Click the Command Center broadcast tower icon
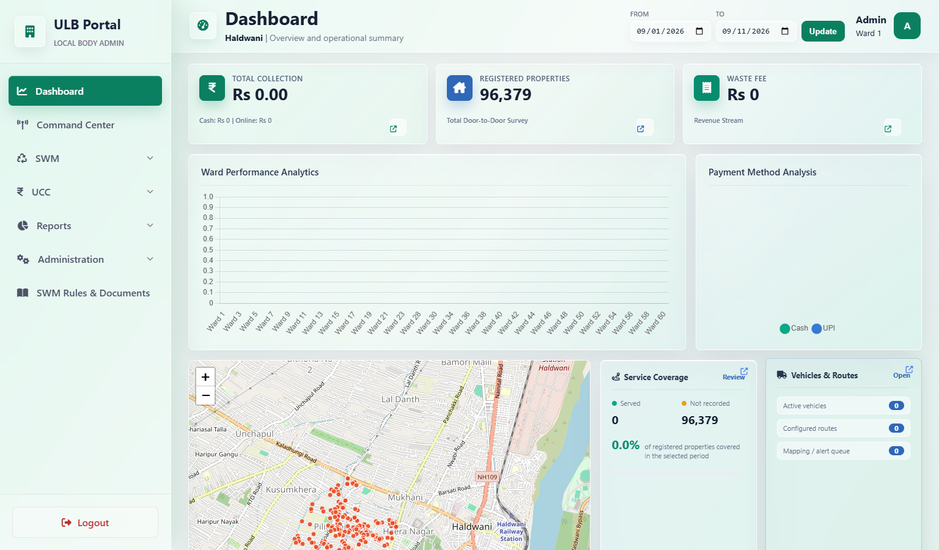The height and width of the screenshot is (550, 939). [23, 125]
